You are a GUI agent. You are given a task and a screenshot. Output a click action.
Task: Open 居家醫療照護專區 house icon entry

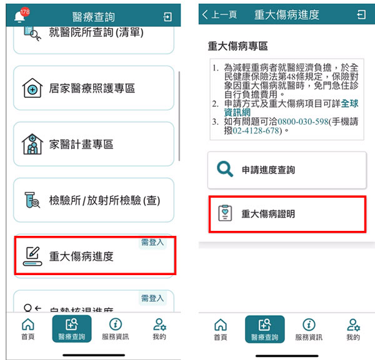click(32, 88)
